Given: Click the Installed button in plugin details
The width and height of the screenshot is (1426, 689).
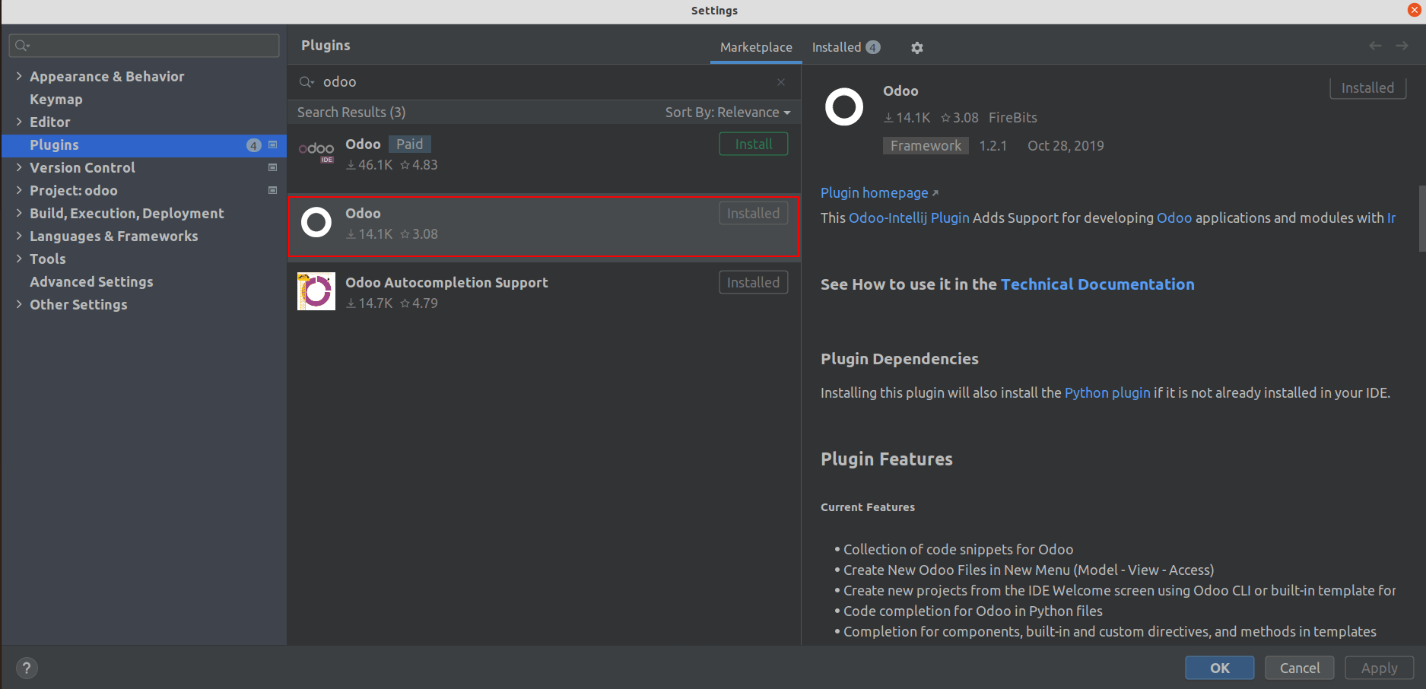Looking at the screenshot, I should [1367, 88].
